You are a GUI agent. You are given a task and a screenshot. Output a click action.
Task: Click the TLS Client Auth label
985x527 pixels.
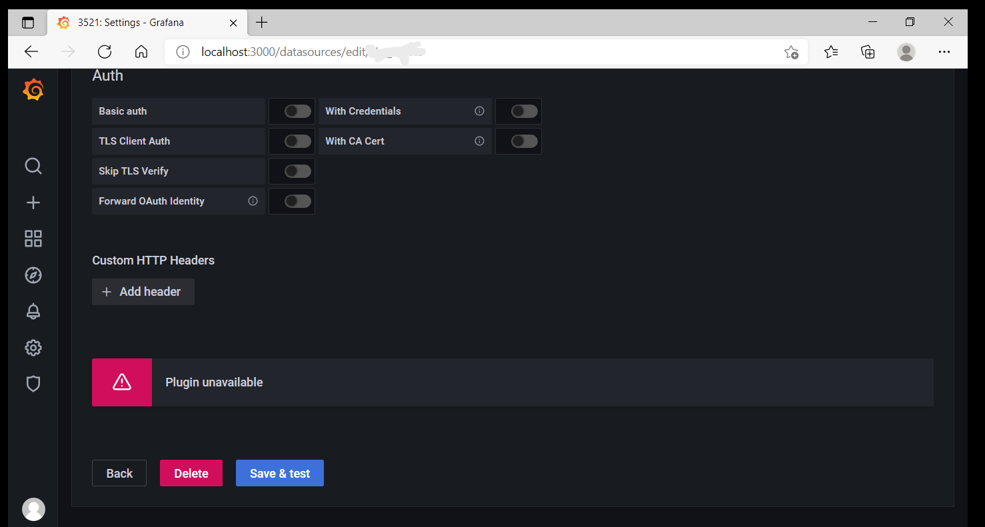pos(134,141)
